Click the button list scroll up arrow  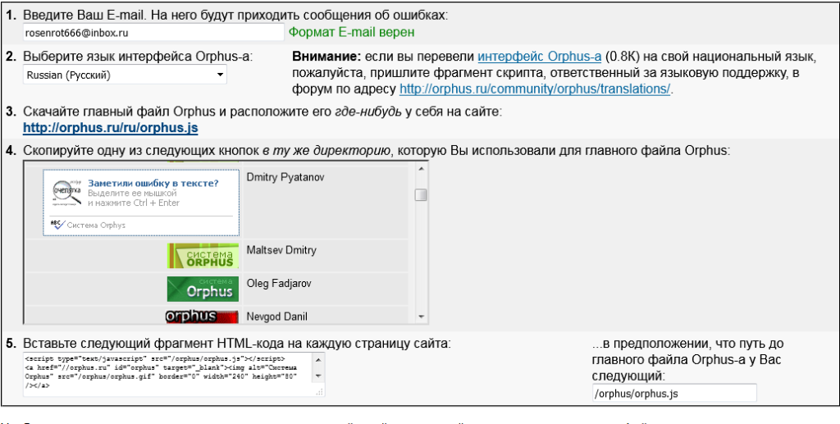coord(421,169)
